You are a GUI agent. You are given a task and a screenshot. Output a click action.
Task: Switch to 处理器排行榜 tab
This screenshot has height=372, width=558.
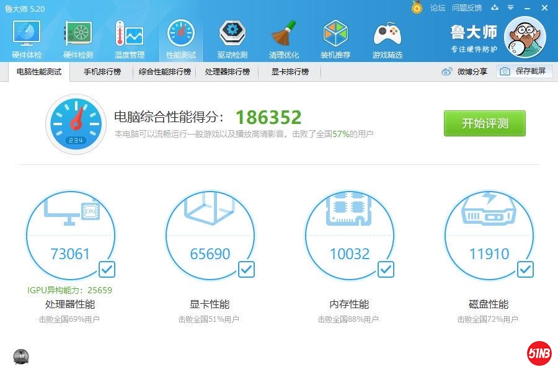(227, 72)
